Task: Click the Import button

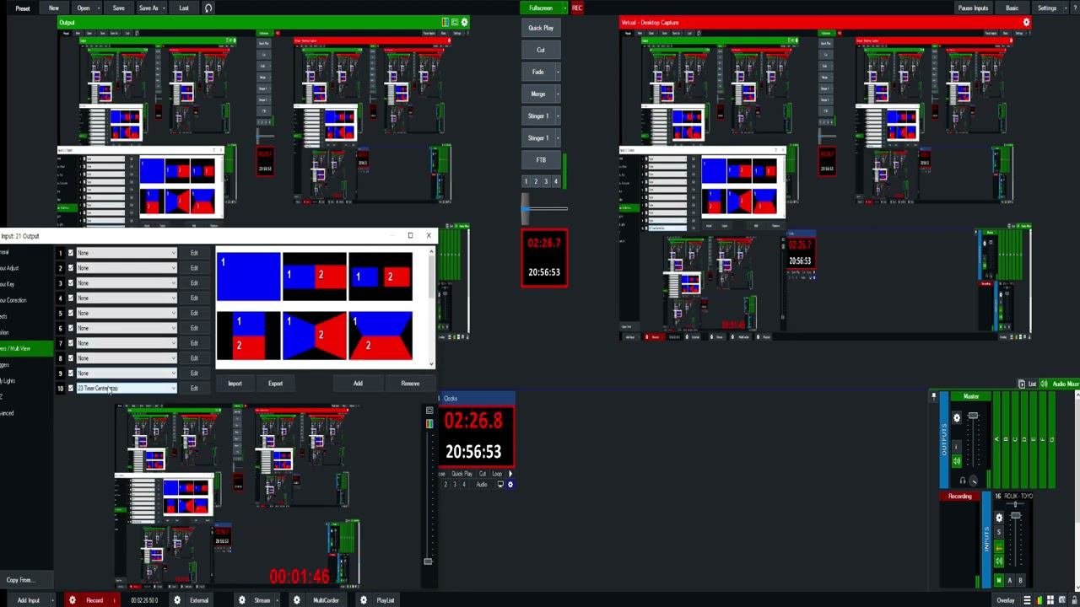Action: [235, 384]
